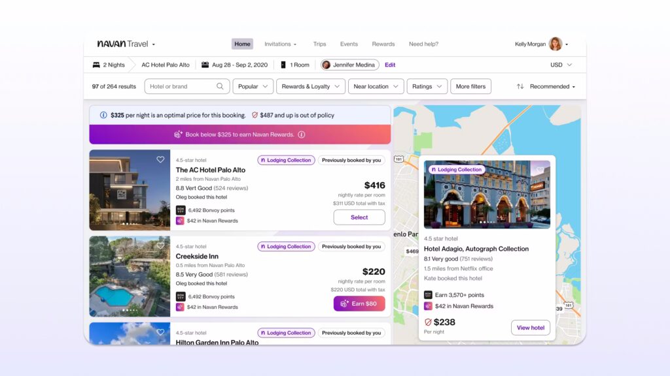
Task: Select the AC Hotel Palo Alto room
Action: 359,217
